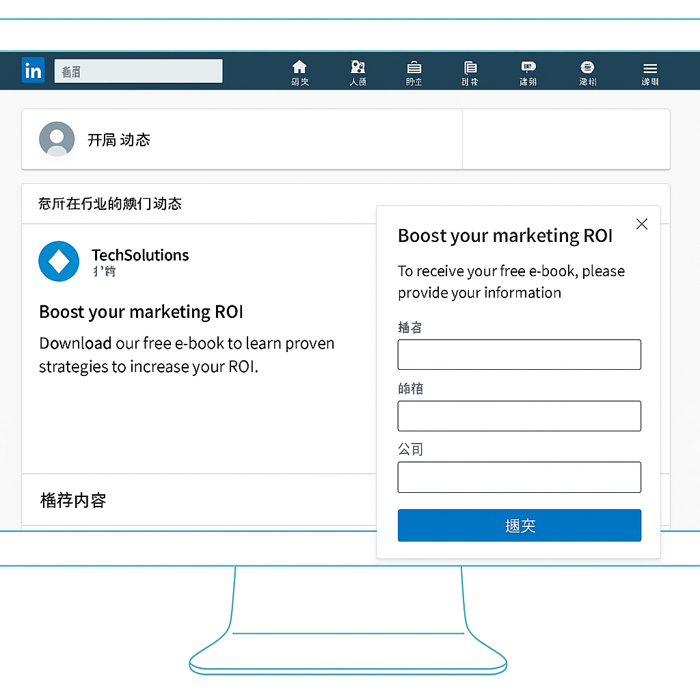
Task: Click the round globe icon in navbar
Action: click(x=587, y=67)
